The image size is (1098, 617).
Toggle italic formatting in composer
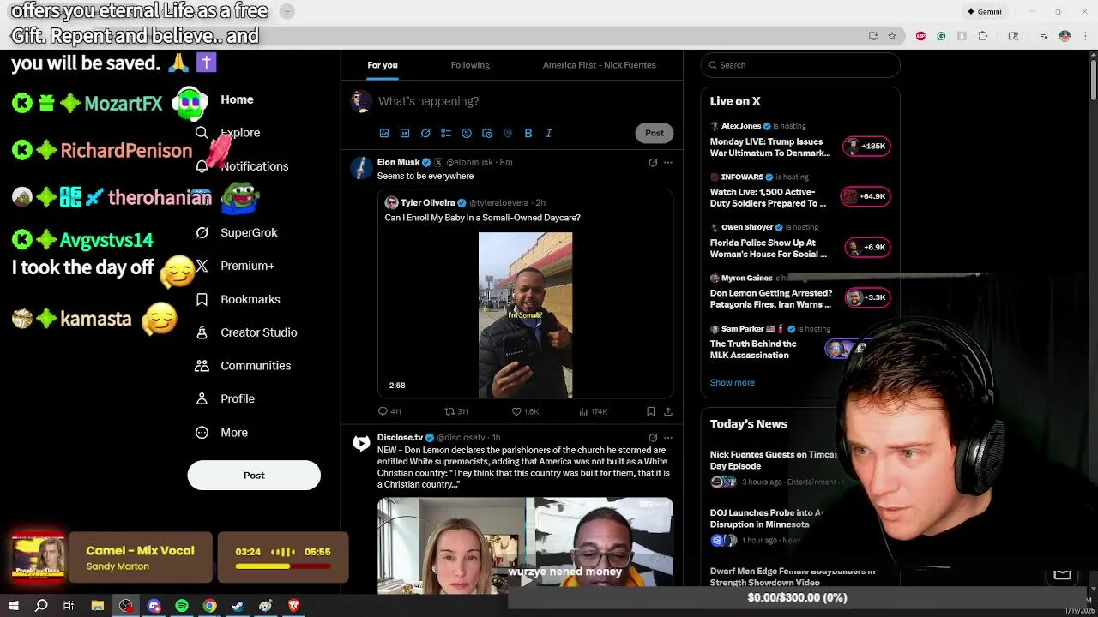[549, 133]
